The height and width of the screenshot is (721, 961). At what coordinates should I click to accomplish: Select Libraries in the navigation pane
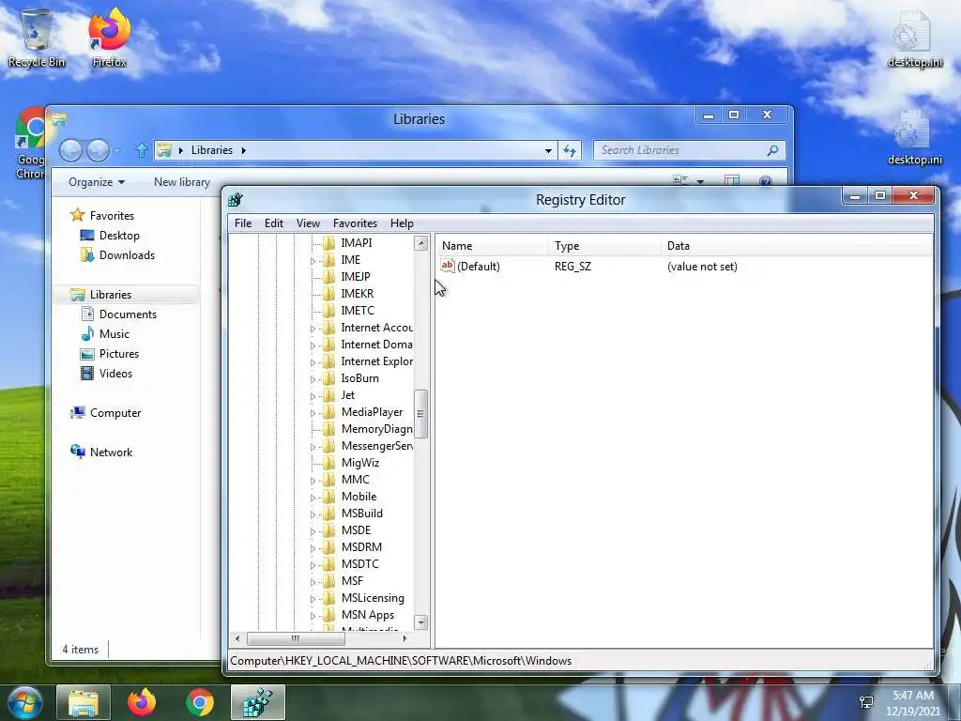tap(111, 294)
